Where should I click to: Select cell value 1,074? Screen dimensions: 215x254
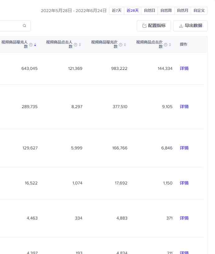77,183
